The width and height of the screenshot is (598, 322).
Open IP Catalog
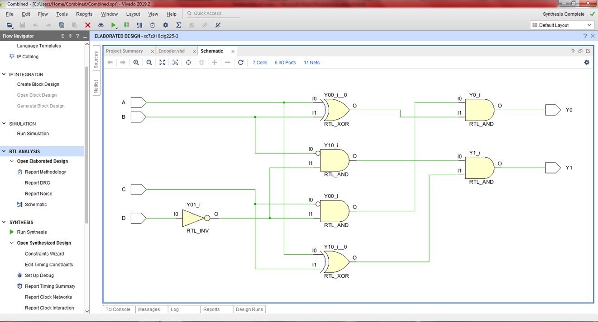pyautogui.click(x=28, y=57)
